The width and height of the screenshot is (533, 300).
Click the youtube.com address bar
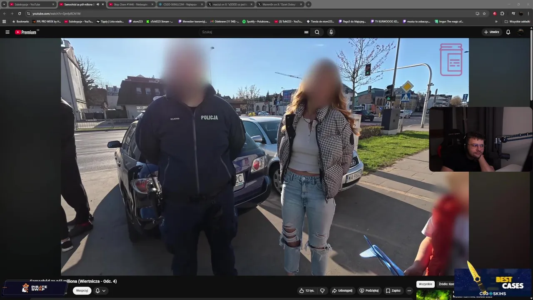250,13
